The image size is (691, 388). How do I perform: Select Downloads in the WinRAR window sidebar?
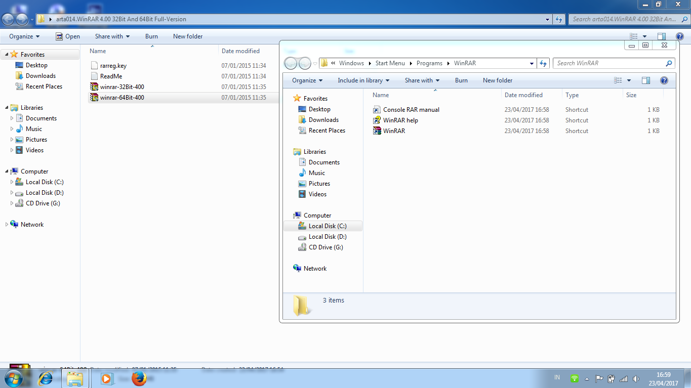point(323,120)
